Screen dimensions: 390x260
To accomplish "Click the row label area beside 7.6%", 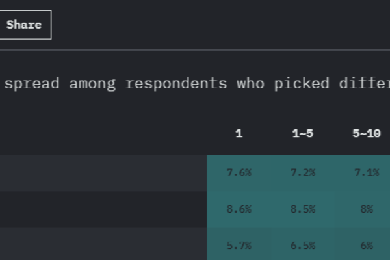I will [103, 172].
